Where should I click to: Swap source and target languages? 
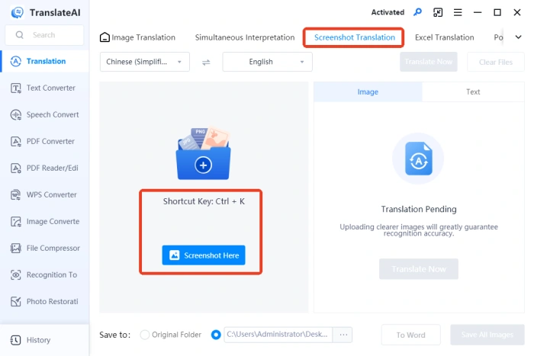pyautogui.click(x=206, y=63)
